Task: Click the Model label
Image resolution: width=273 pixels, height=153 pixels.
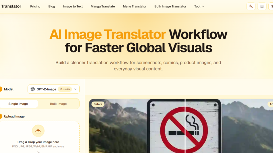Action: click(9, 89)
